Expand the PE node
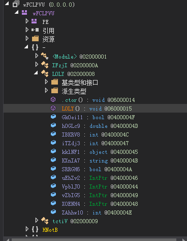The width and height of the screenshot is (187, 241). [27, 21]
